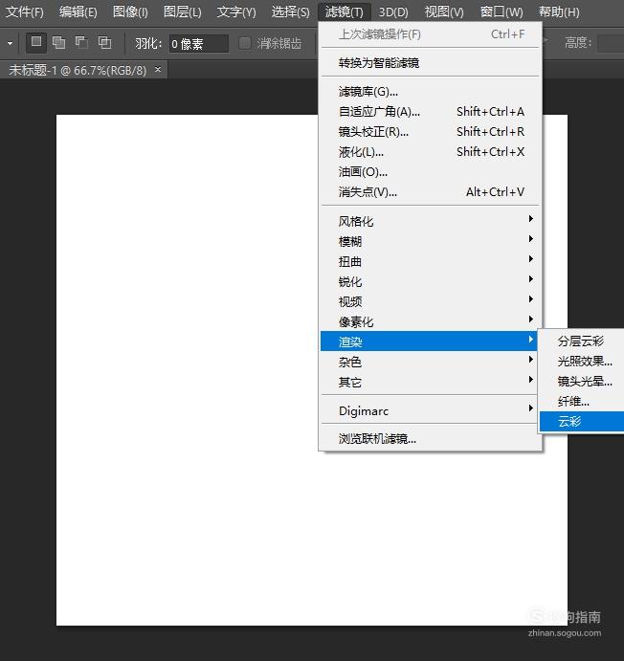Apply the 分层云彩 difference clouds filter
The width and height of the screenshot is (624, 661).
point(582,341)
